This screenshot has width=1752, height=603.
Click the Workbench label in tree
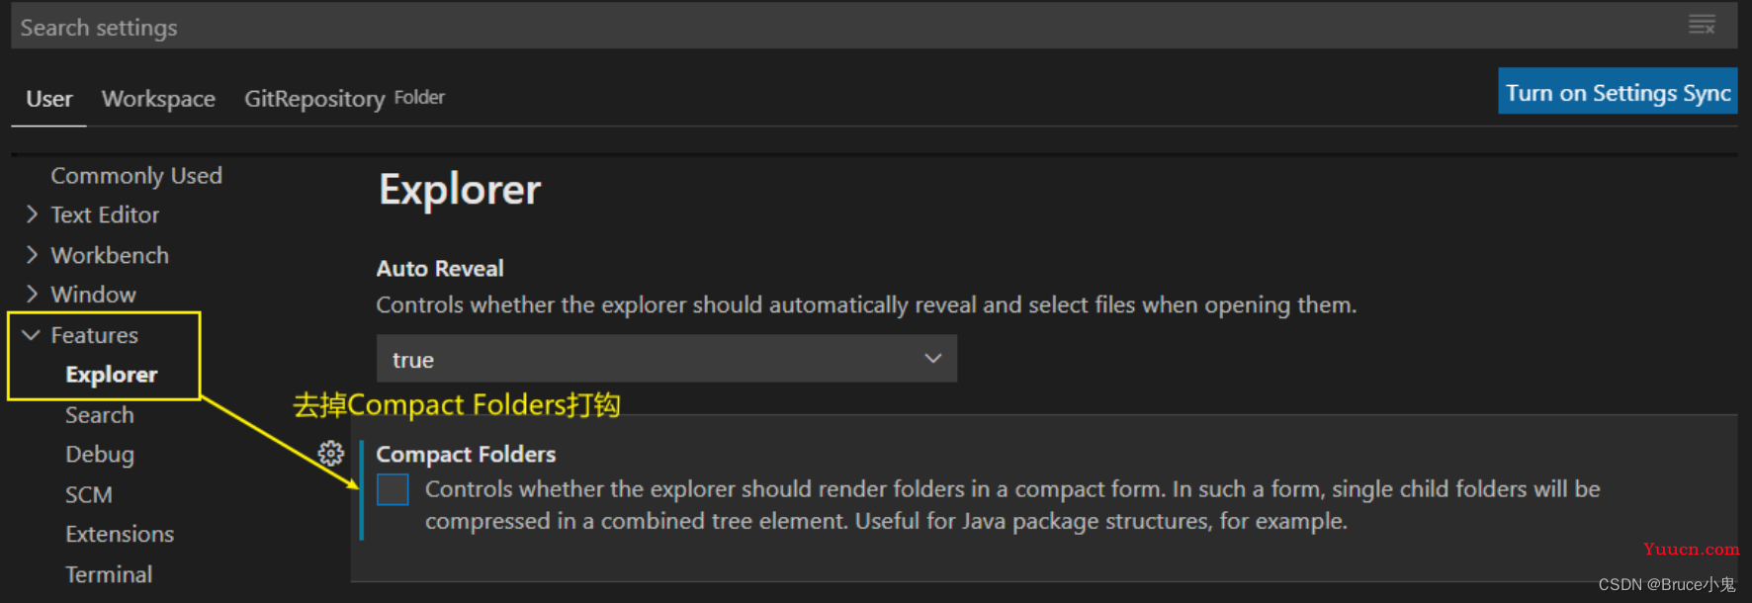pyautogui.click(x=110, y=255)
